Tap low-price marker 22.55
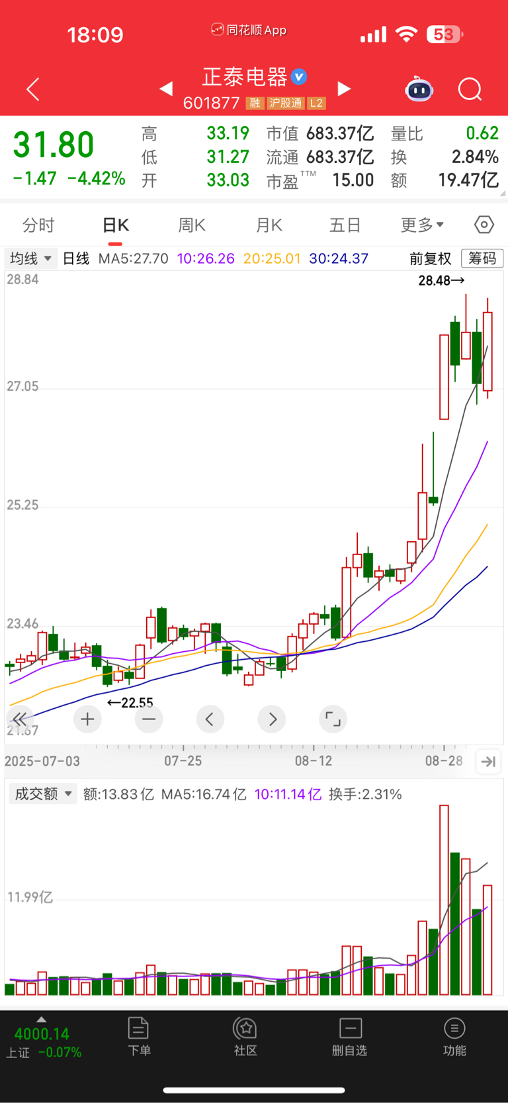Image resolution: width=508 pixels, height=1103 pixels. pyautogui.click(x=130, y=702)
